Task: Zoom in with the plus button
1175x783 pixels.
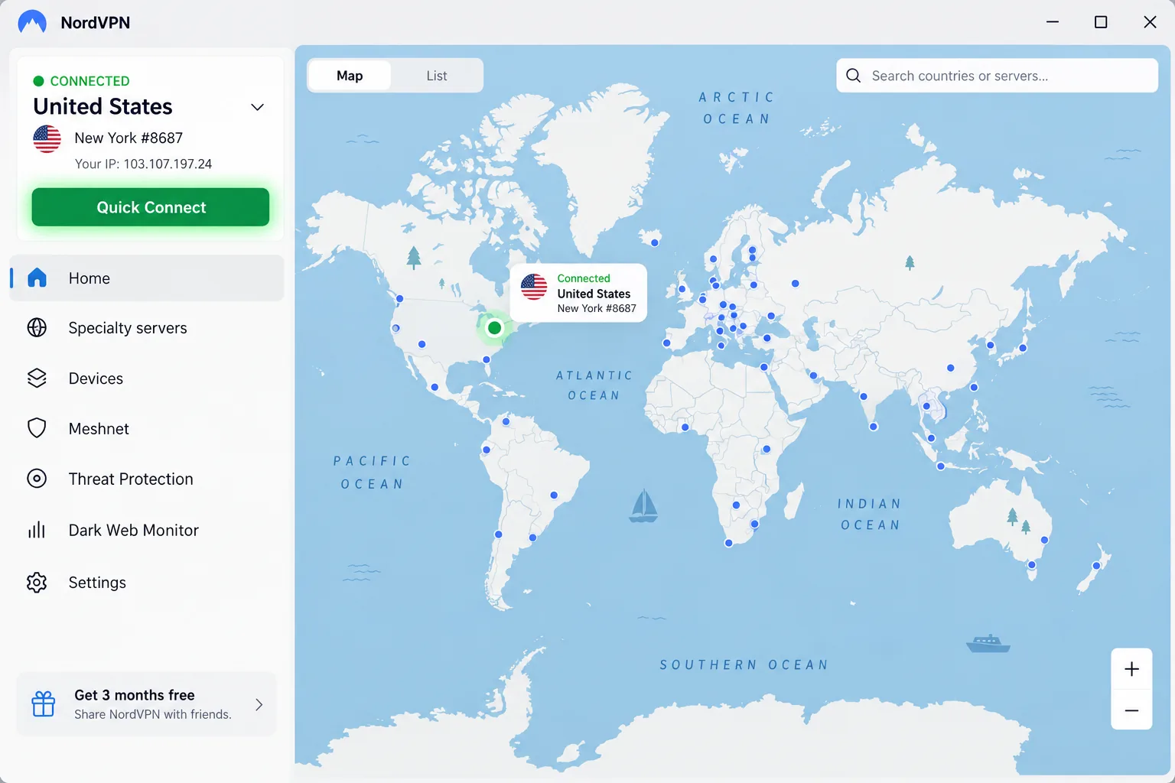Action: tap(1131, 669)
